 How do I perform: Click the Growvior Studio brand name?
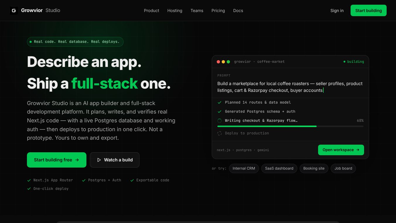point(41,11)
